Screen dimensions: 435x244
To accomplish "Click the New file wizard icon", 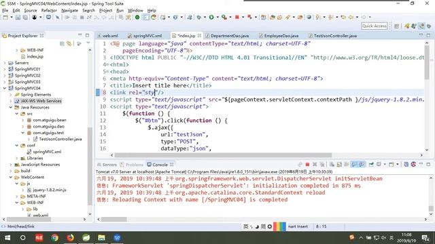I will point(5,17).
